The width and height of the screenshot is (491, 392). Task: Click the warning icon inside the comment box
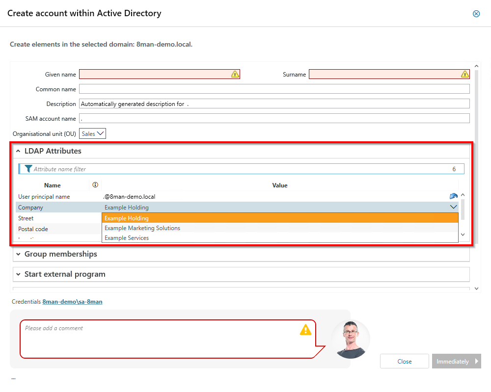click(305, 330)
